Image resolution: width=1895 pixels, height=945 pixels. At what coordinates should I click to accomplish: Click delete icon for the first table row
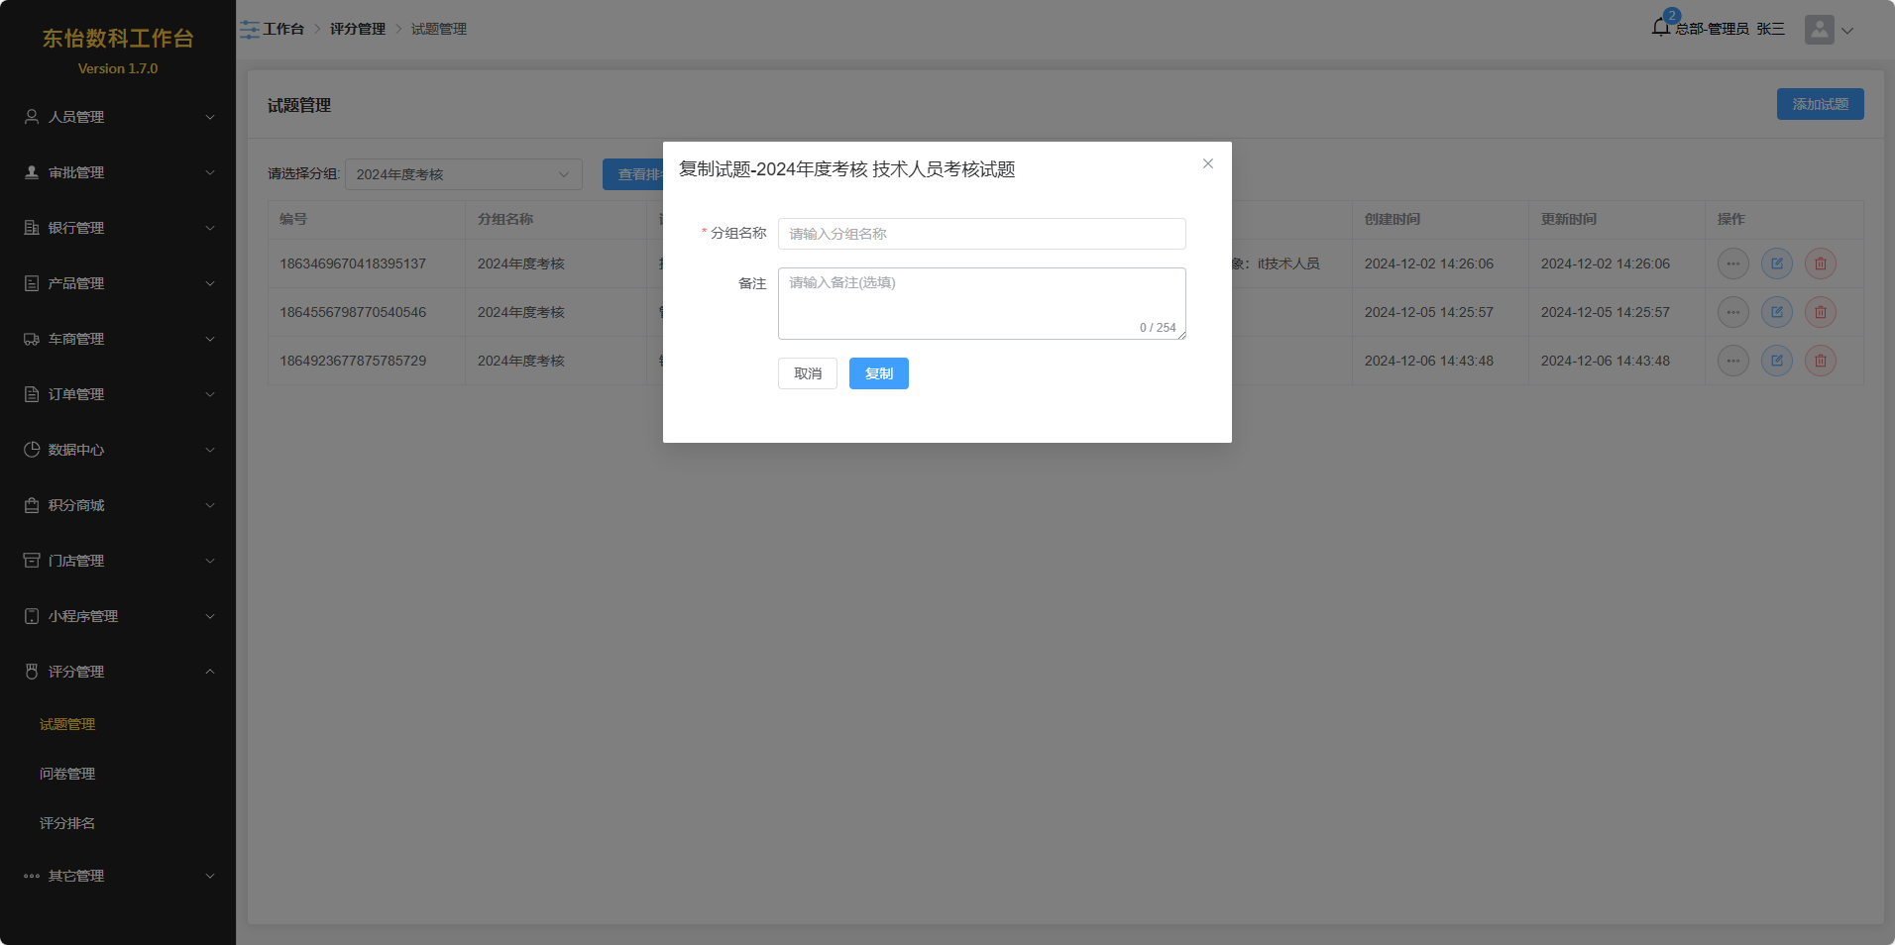[1820, 263]
